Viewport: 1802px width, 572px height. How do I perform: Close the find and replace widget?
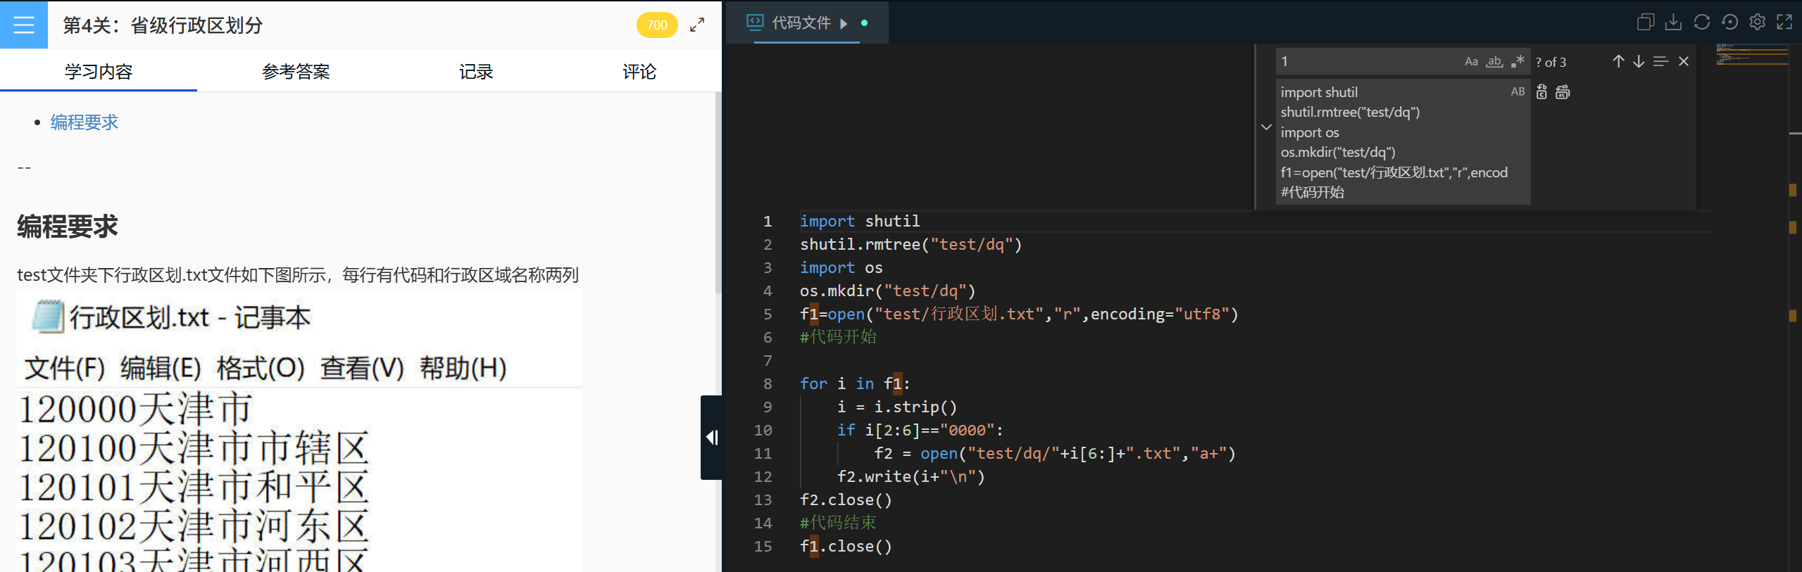pos(1684,61)
